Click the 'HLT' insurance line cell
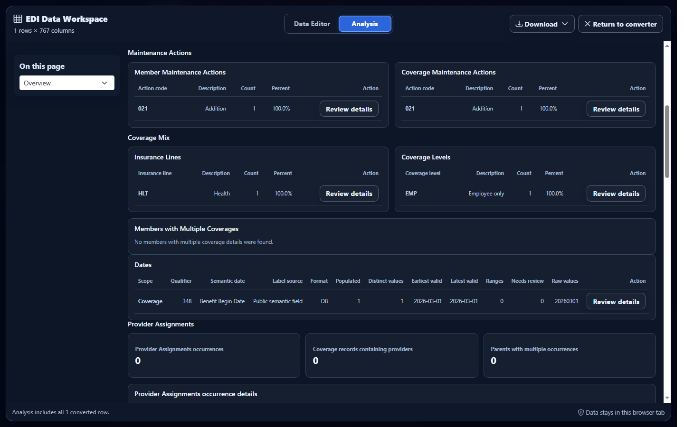The image size is (684, 427). [x=143, y=194]
